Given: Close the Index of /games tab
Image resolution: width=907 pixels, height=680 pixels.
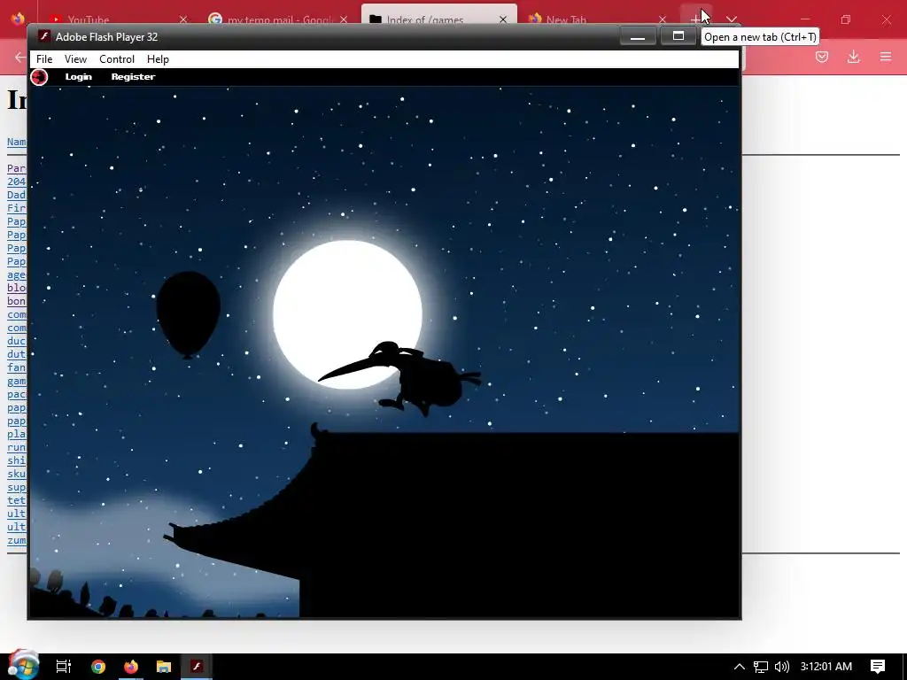Looking at the screenshot, I should [503, 19].
